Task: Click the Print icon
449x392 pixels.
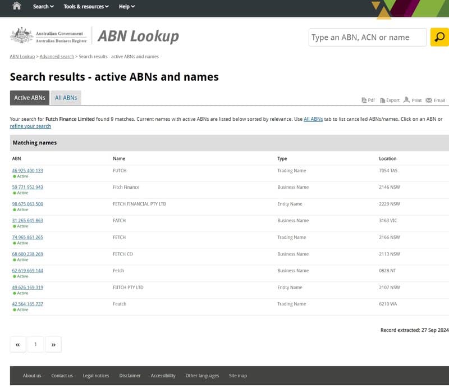Action: tap(413, 100)
